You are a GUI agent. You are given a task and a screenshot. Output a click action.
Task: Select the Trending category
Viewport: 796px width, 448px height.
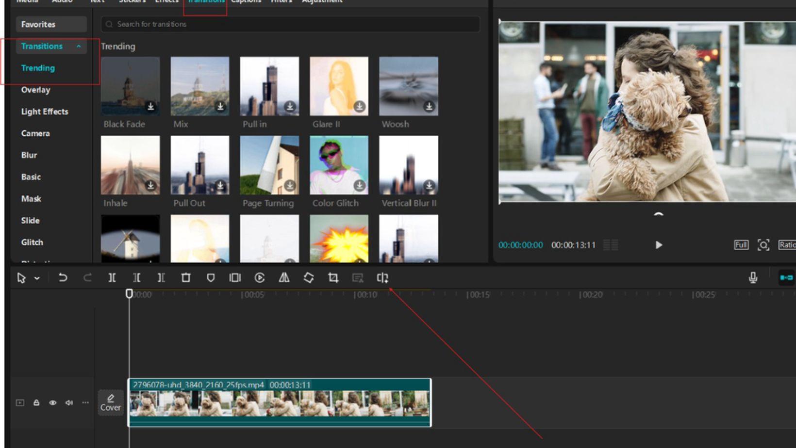click(38, 68)
